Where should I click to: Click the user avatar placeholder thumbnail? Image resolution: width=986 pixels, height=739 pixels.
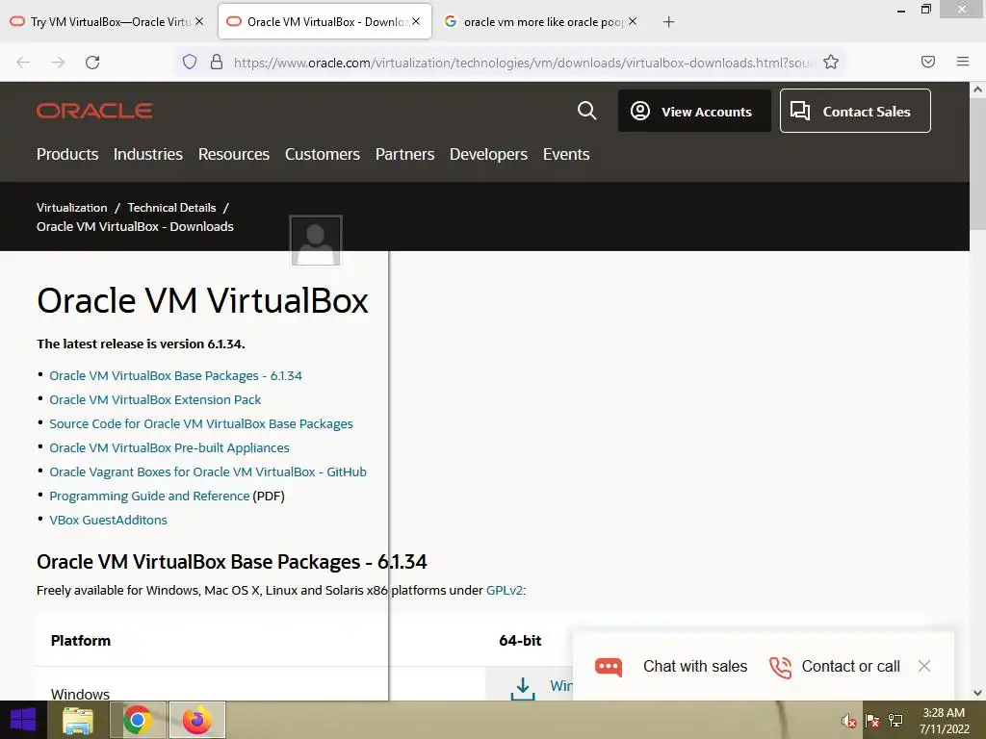[x=316, y=241]
